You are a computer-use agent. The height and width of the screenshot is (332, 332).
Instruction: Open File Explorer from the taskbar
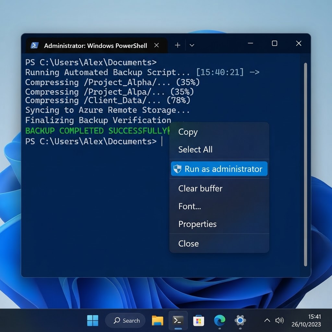tap(158, 321)
